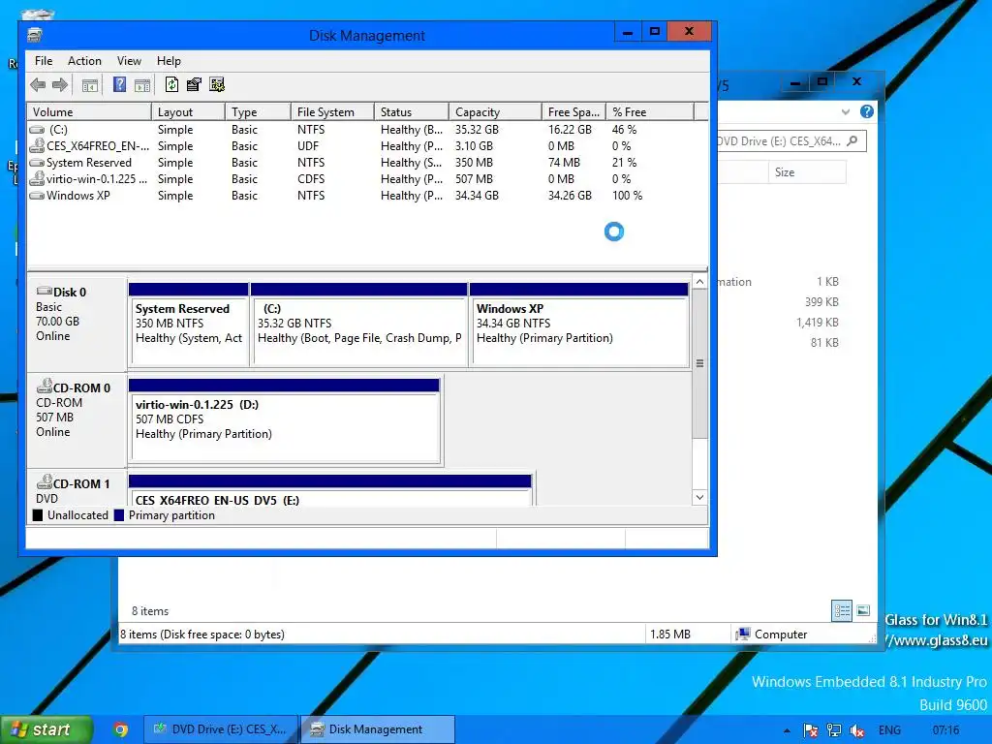Select the virtio-win-0.1.225 (D:) partition block
The height and width of the screenshot is (744, 992).
(x=284, y=420)
